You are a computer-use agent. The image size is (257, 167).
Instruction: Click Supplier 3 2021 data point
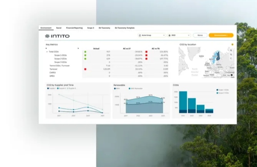coord(59,95)
